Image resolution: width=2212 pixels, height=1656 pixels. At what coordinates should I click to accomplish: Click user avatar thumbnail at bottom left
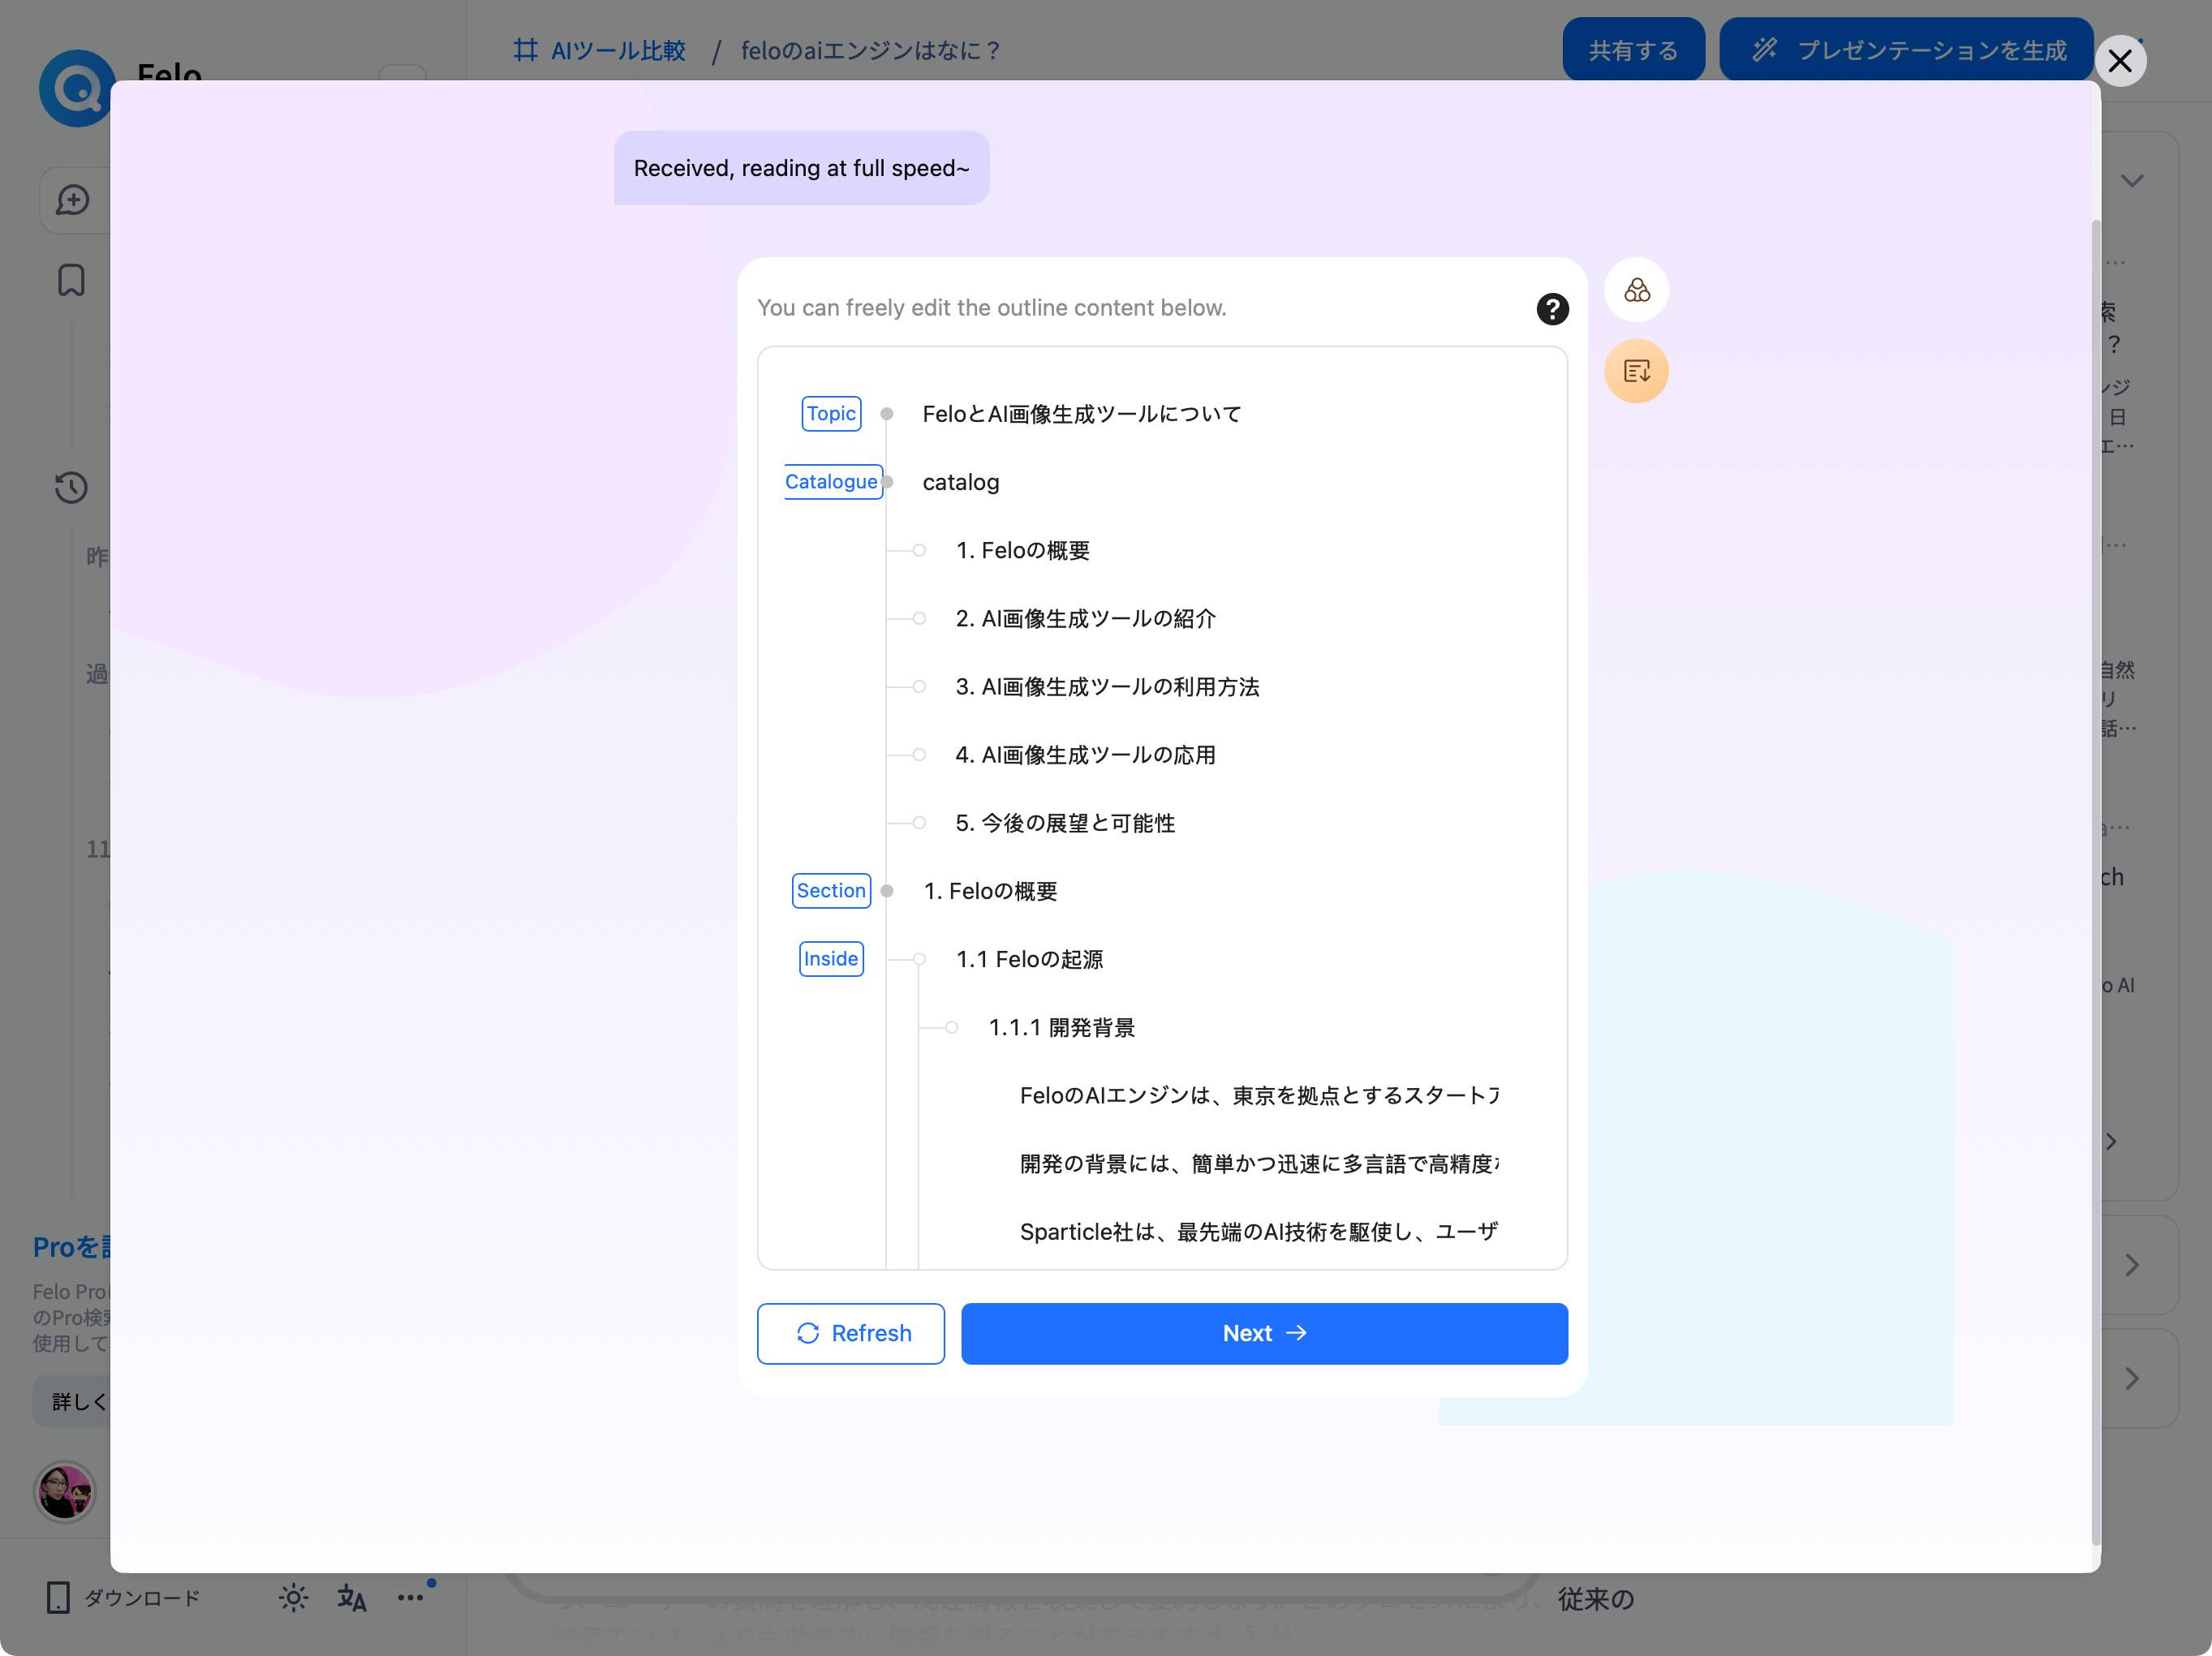[x=65, y=1491]
